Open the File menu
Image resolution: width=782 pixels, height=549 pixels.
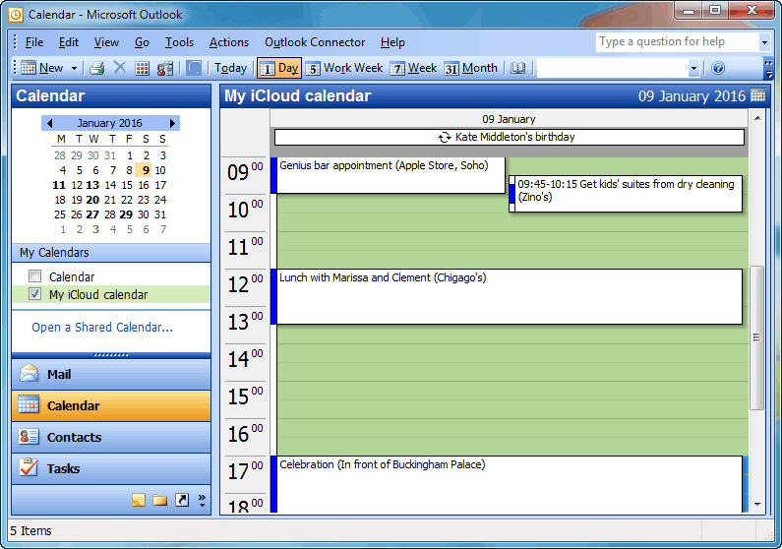(x=34, y=42)
